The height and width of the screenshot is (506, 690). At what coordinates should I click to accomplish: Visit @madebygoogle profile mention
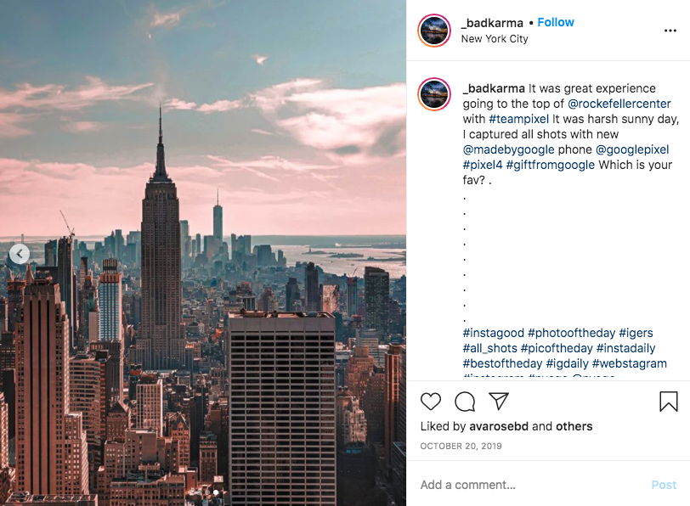[508, 149]
